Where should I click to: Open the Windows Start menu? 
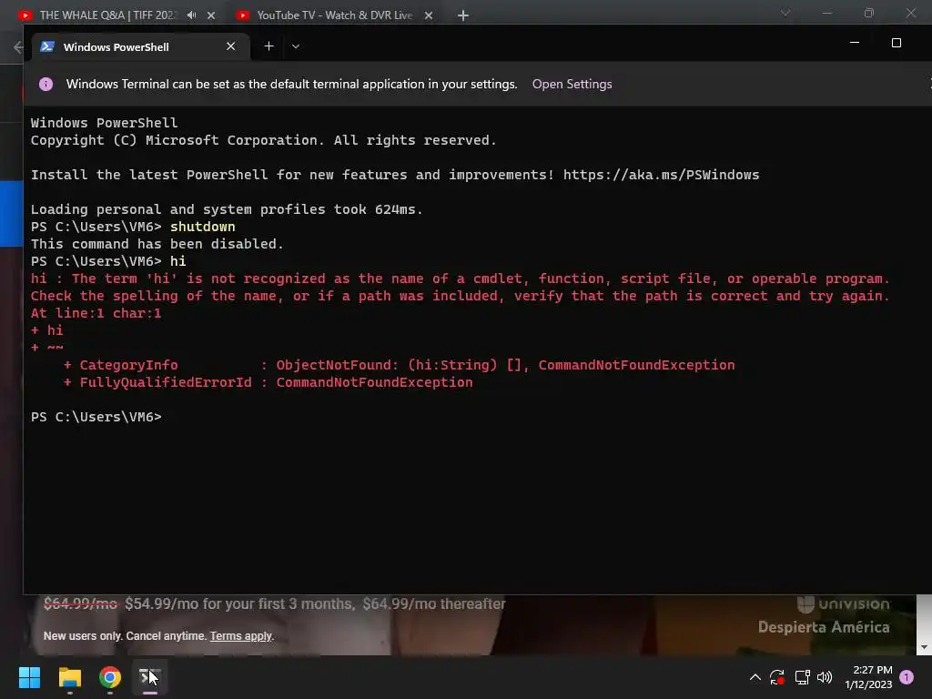tap(29, 677)
